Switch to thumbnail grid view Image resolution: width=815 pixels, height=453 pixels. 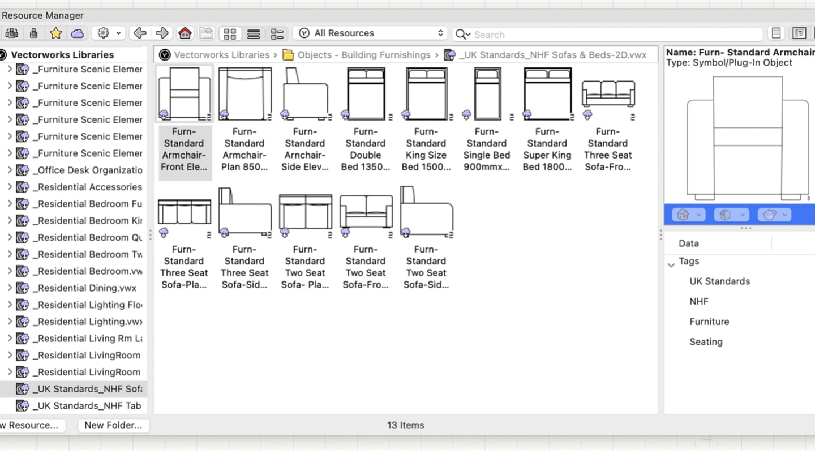(230, 34)
